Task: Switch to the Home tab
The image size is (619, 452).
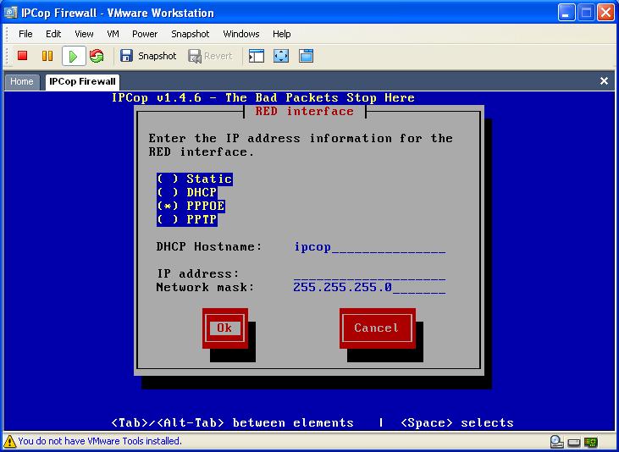Action: click(22, 82)
